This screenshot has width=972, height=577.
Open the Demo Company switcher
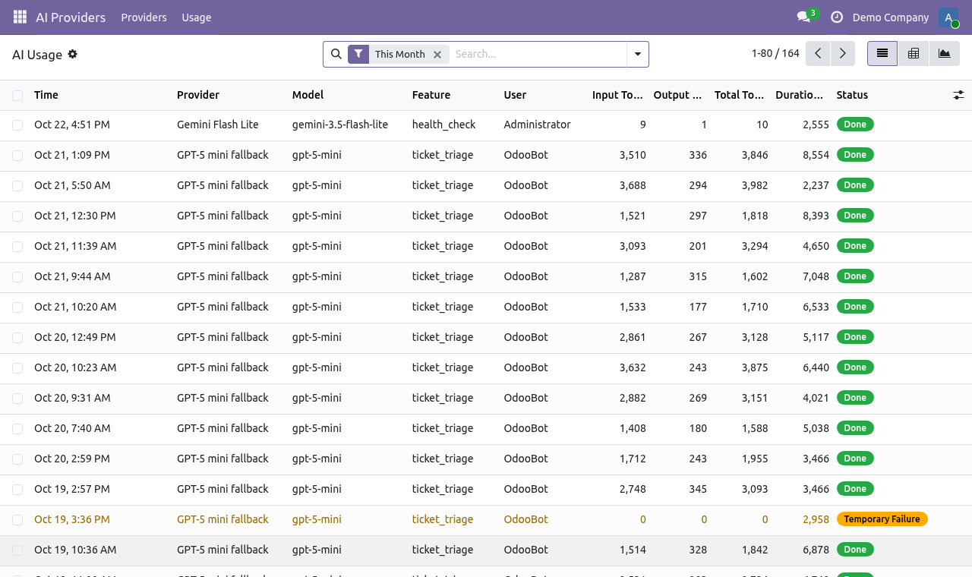pyautogui.click(x=890, y=17)
